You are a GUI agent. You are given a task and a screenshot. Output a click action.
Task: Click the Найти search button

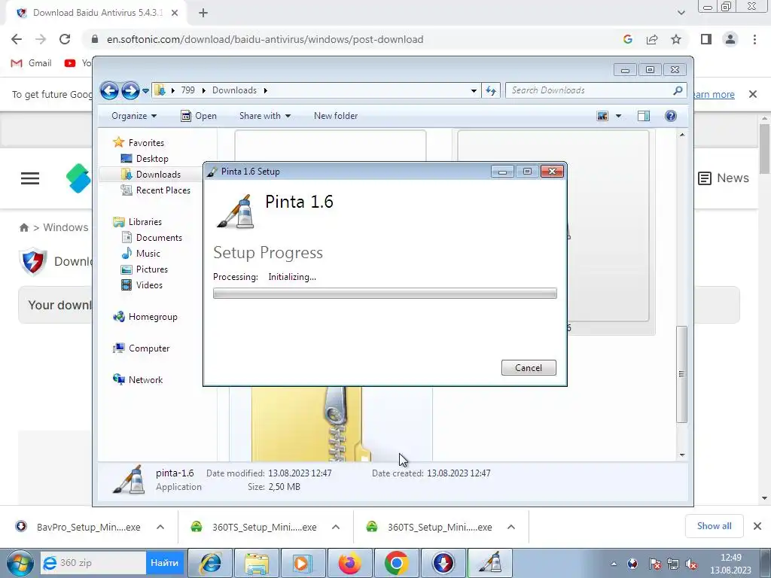(164, 563)
